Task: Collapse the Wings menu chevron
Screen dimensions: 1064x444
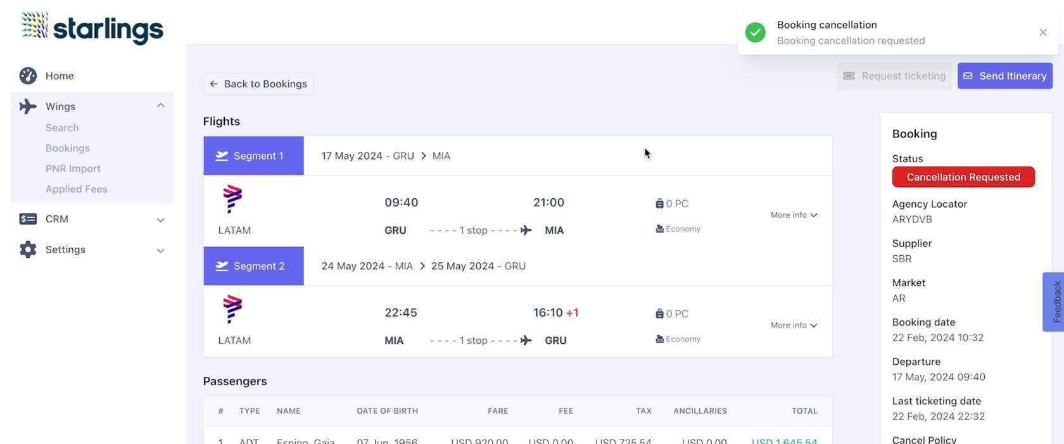Action: 161,106
